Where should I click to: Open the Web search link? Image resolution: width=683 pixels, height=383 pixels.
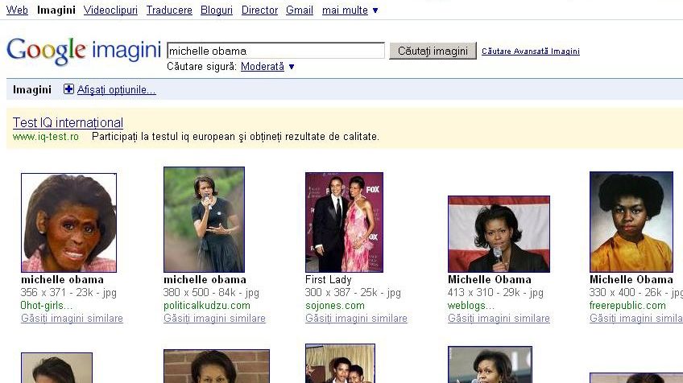[x=17, y=10]
